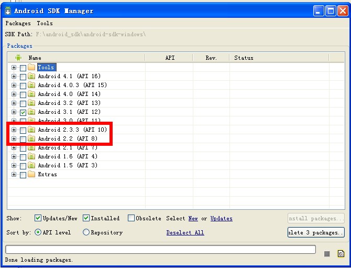The height and width of the screenshot is (268, 351).
Task: Expand the Android 4.1 (API 16) node
Action: coord(14,76)
